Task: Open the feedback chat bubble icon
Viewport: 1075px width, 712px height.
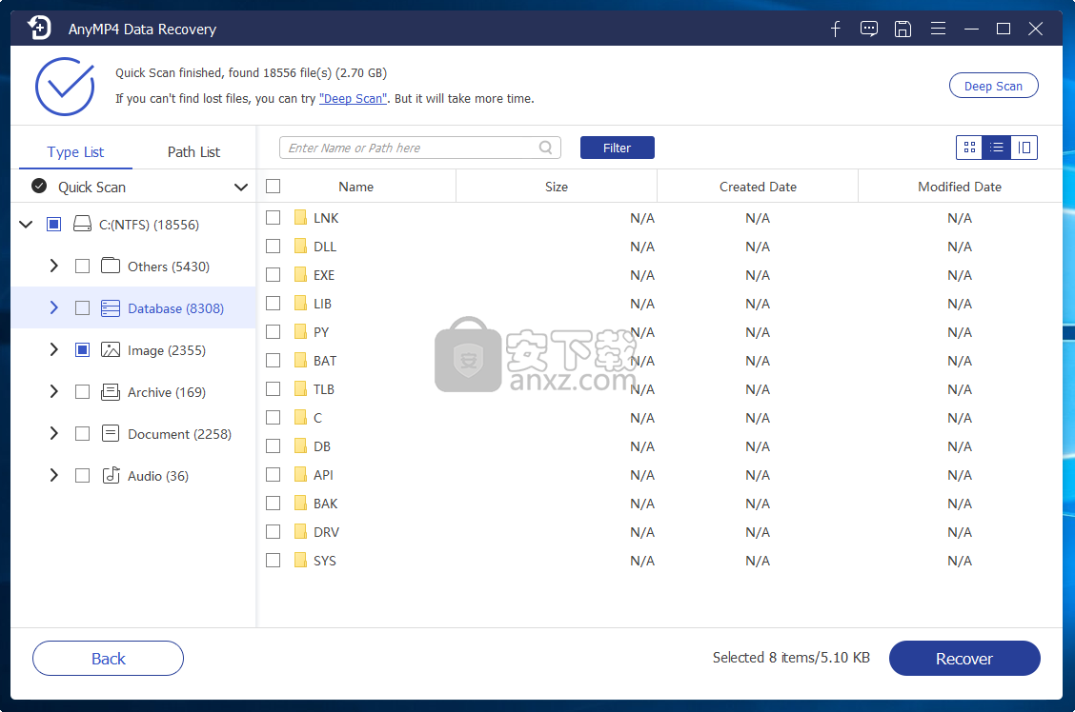Action: 869,29
